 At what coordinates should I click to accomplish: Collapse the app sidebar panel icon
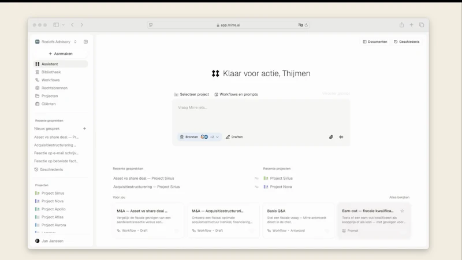point(85,42)
